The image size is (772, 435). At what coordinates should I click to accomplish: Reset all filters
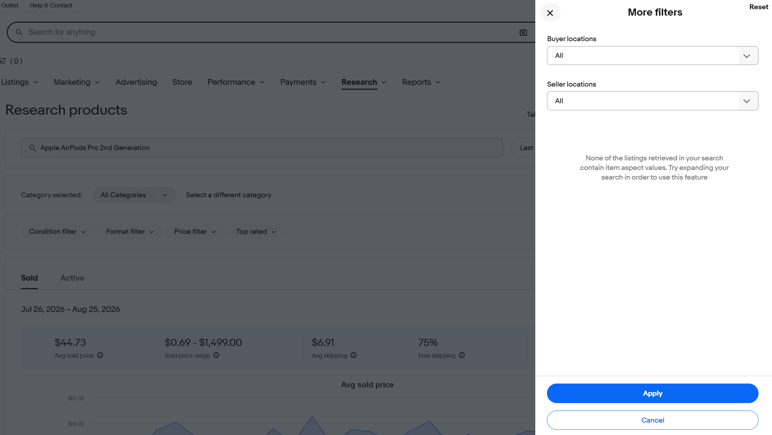click(x=759, y=7)
